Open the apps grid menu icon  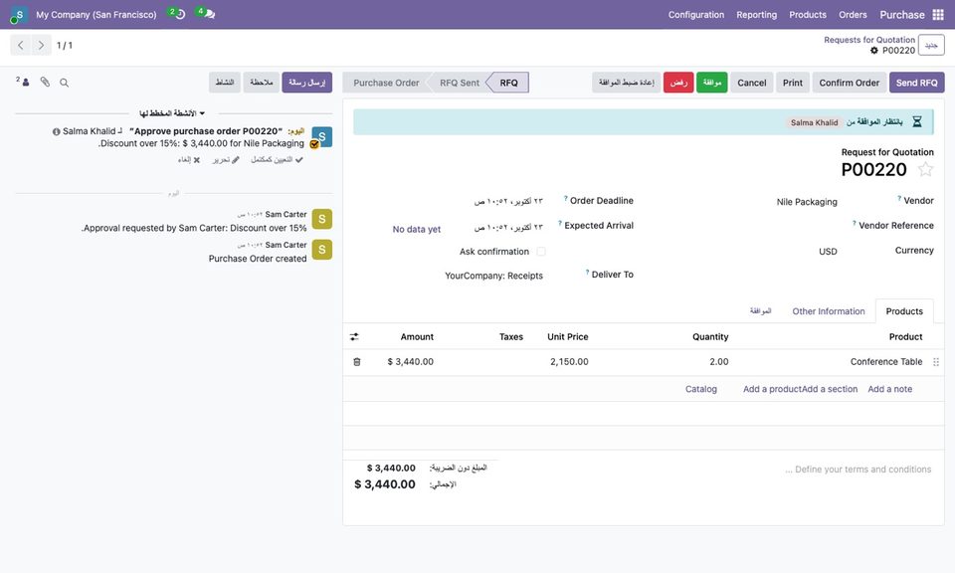click(938, 15)
